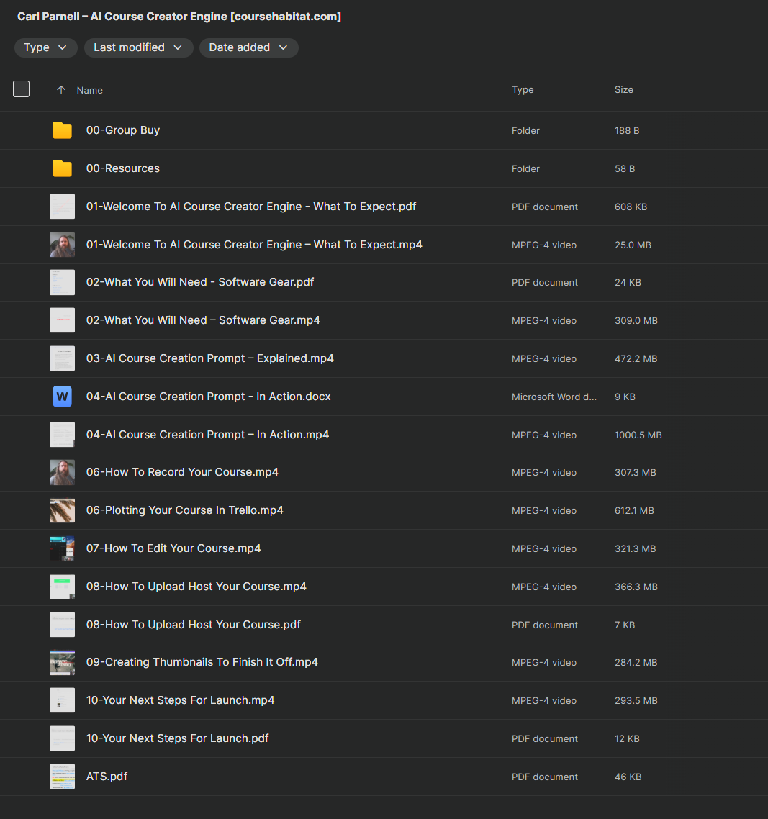This screenshot has height=819, width=768.
Task: Select the ATS.pdf filename
Action: [x=107, y=777]
